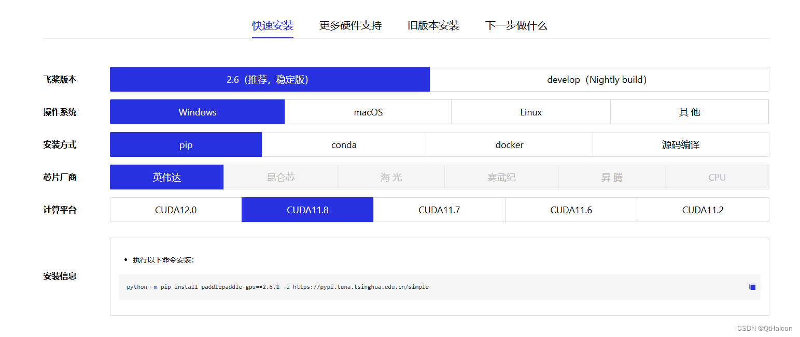The image size is (800, 337).
Task: Select CUDA11.7 compute platform
Action: (439, 210)
